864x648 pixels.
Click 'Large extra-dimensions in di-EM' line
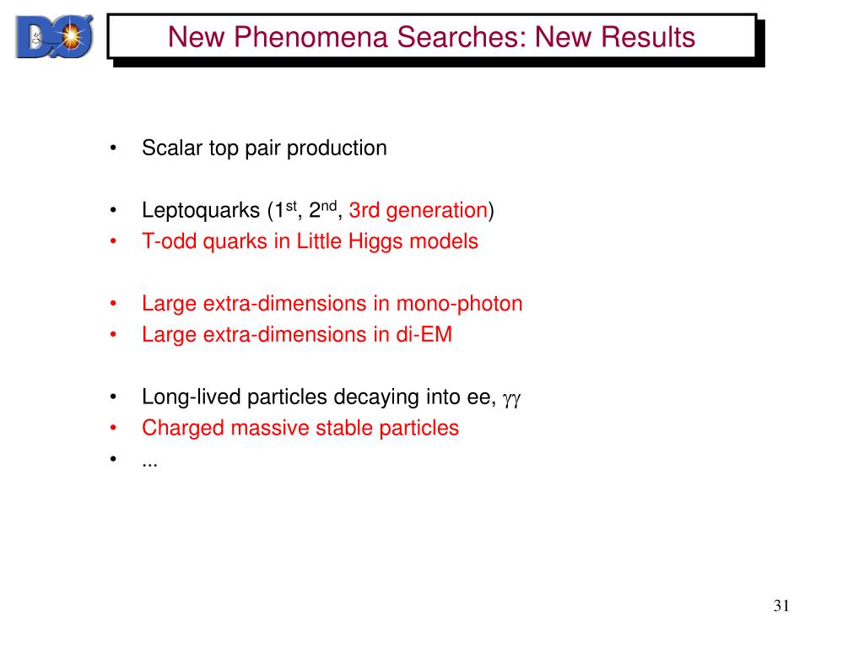(x=297, y=334)
